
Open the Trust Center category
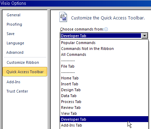click(17, 91)
